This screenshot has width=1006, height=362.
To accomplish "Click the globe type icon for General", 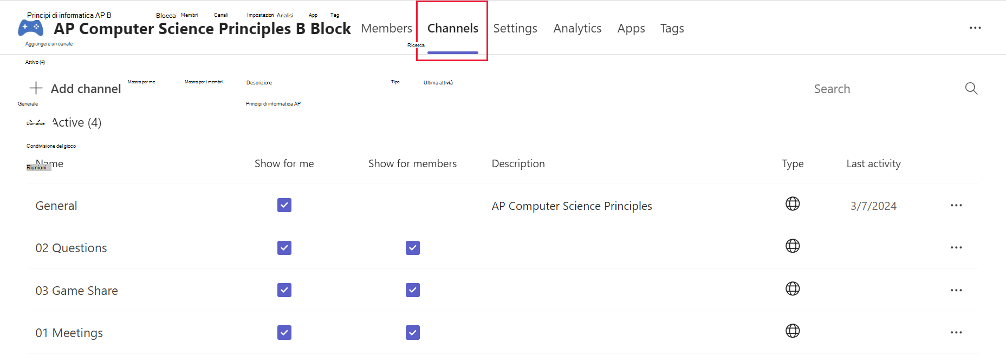I will tap(793, 203).
